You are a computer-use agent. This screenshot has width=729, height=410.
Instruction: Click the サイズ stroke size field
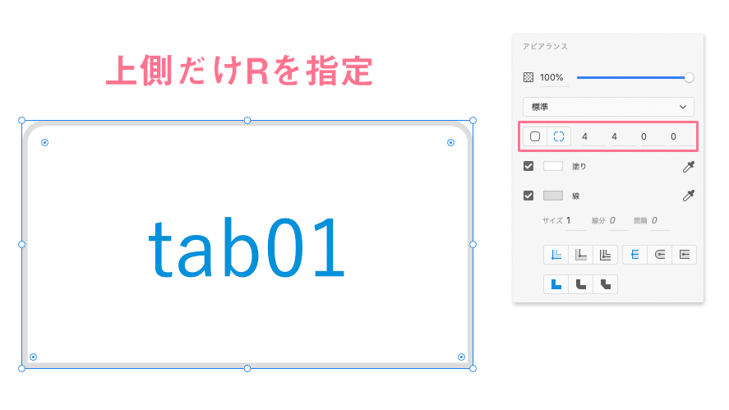click(x=575, y=221)
